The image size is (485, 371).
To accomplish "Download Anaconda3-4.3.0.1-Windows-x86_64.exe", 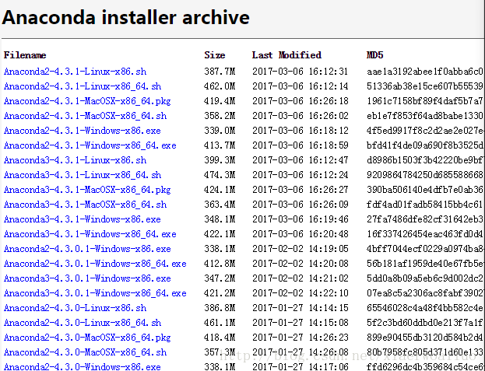I will tap(95, 293).
